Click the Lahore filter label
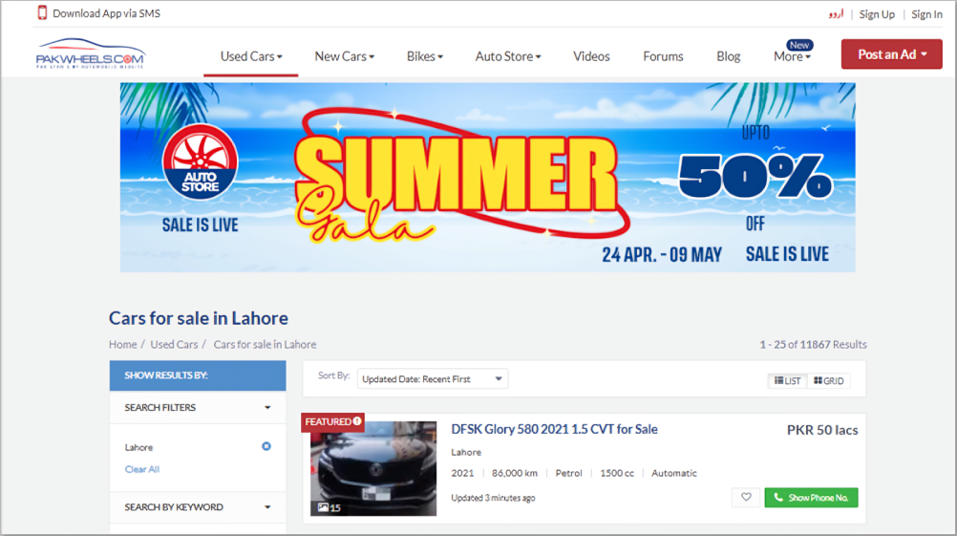Viewport: 957px width, 536px height. pyautogui.click(x=138, y=447)
